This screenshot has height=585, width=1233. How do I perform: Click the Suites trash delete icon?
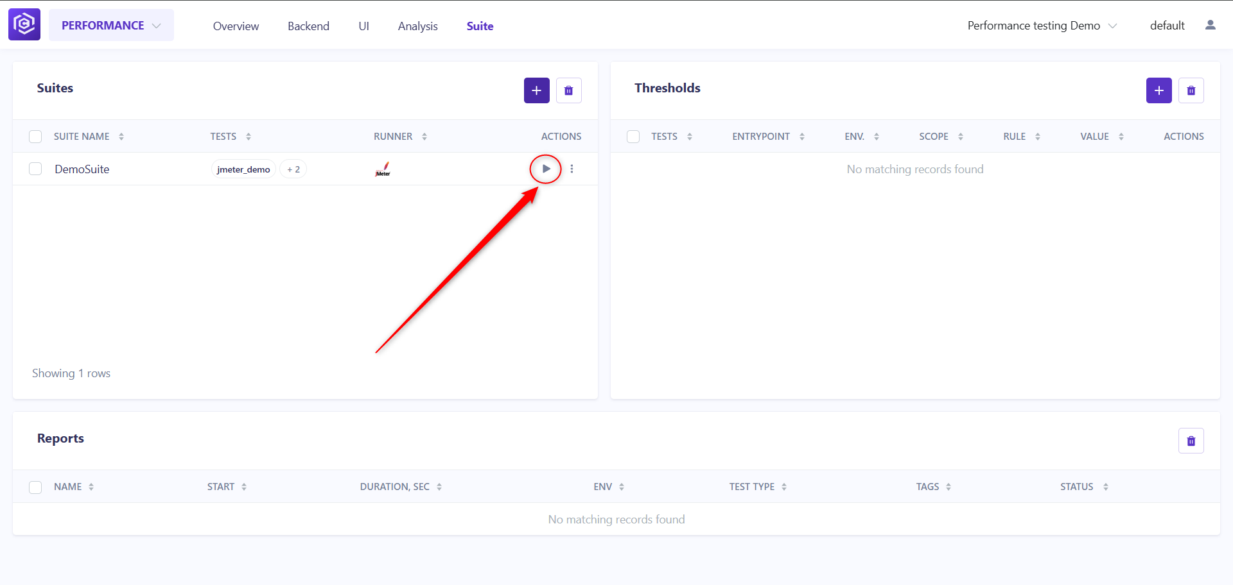tap(568, 90)
